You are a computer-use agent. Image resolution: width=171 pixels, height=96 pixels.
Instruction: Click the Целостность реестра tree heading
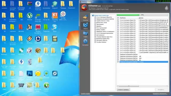pos(101,15)
